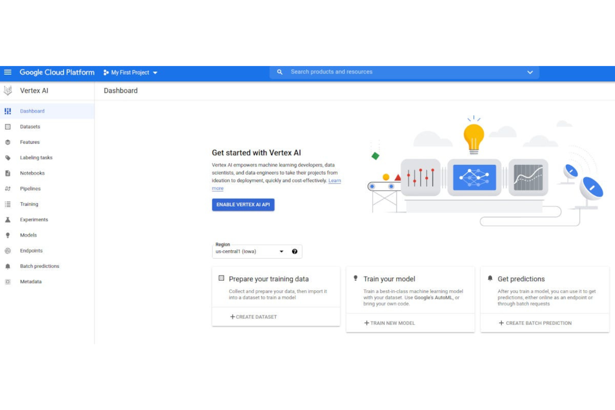This screenshot has width=615, height=410.
Task: Click the Dashboard sidebar icon
Action: 7,111
